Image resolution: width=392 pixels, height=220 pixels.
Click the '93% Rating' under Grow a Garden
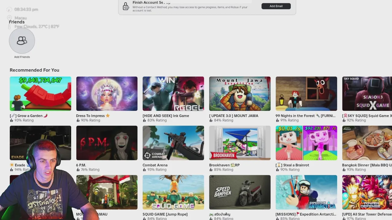coord(24,120)
